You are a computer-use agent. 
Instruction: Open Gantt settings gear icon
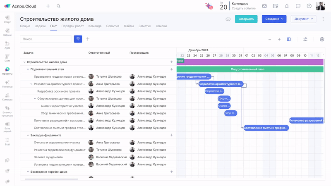point(322,39)
